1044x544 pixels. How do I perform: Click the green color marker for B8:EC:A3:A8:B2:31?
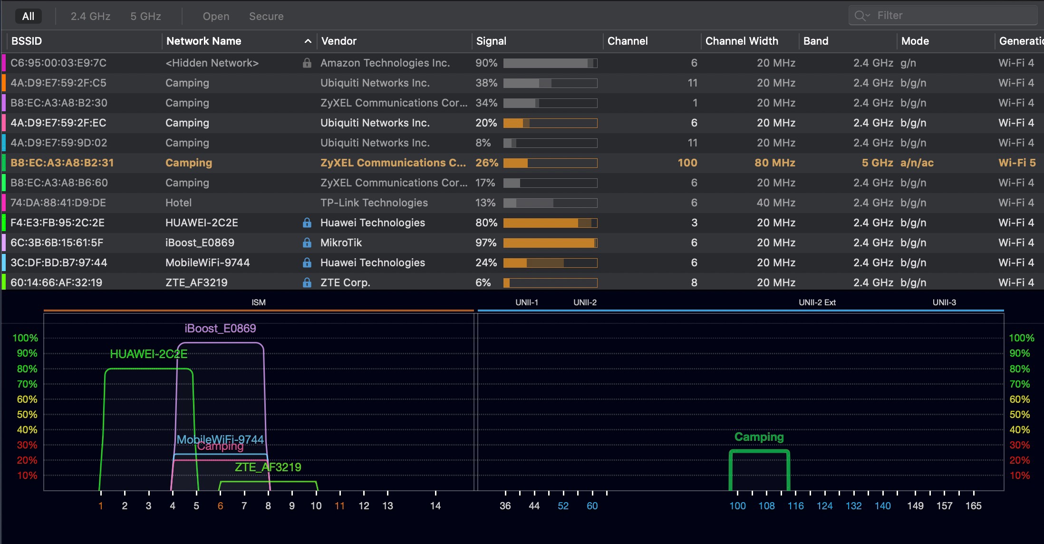[x=4, y=163]
